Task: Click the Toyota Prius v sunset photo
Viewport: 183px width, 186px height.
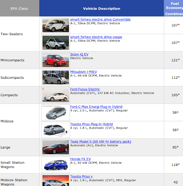Action: pyautogui.click(x=56, y=180)
